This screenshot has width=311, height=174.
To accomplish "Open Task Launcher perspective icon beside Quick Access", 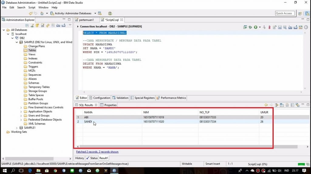I will [x=300, y=13].
